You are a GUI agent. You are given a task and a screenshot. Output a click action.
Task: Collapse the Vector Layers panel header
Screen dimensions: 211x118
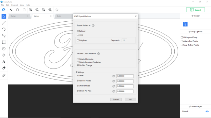[195, 107]
